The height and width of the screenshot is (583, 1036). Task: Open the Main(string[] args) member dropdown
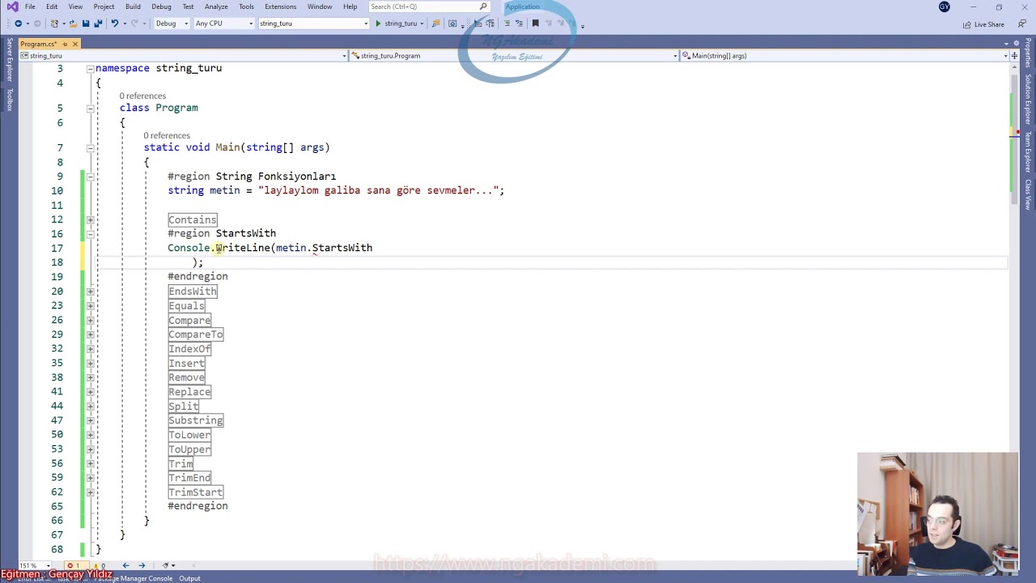tap(845, 56)
